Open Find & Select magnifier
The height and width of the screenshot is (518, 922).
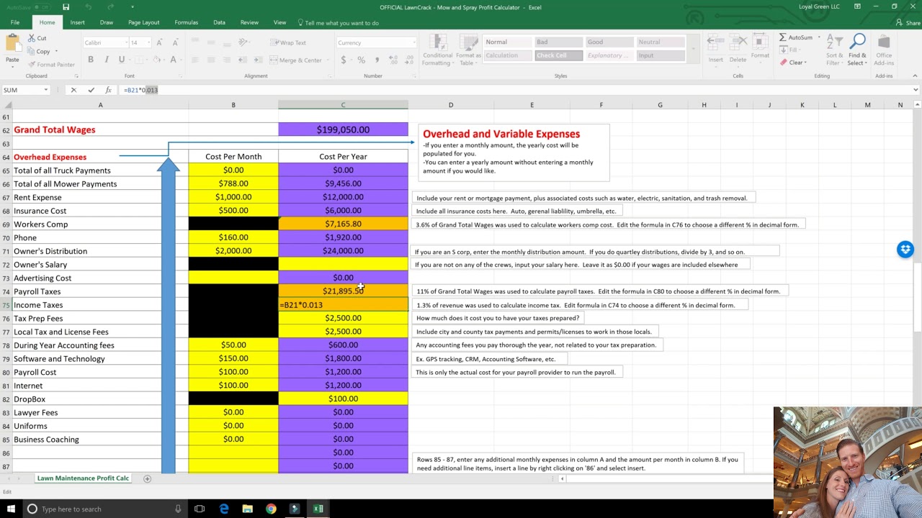point(857,50)
